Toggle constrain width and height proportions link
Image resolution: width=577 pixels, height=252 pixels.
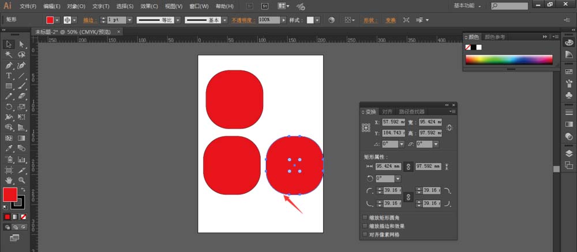click(x=449, y=127)
